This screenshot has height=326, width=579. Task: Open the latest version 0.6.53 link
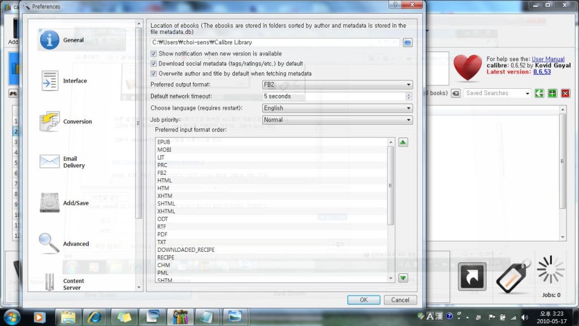pos(542,72)
